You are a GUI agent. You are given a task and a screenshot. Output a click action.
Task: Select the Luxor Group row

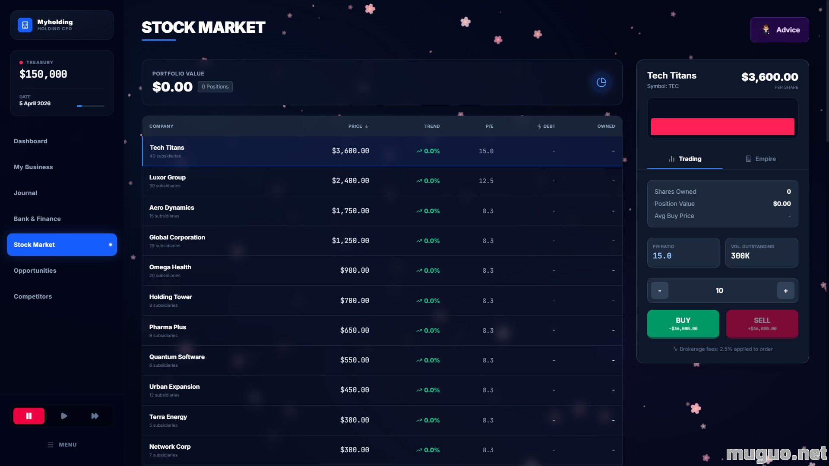pos(382,181)
